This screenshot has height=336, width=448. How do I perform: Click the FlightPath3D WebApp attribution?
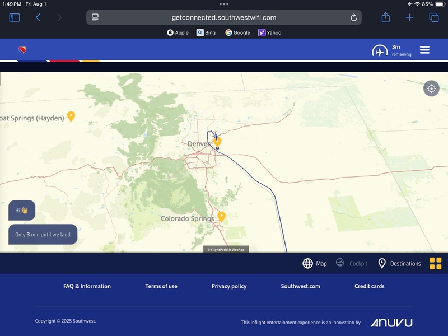tap(226, 250)
